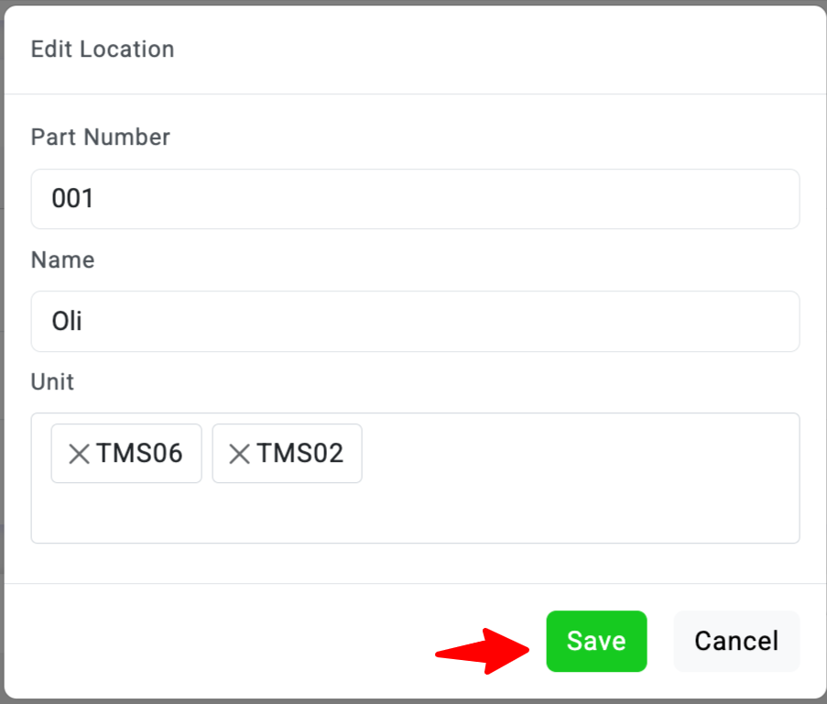Screen dimensions: 827x704
Task: Focus the Part Number input field
Action: point(415,199)
